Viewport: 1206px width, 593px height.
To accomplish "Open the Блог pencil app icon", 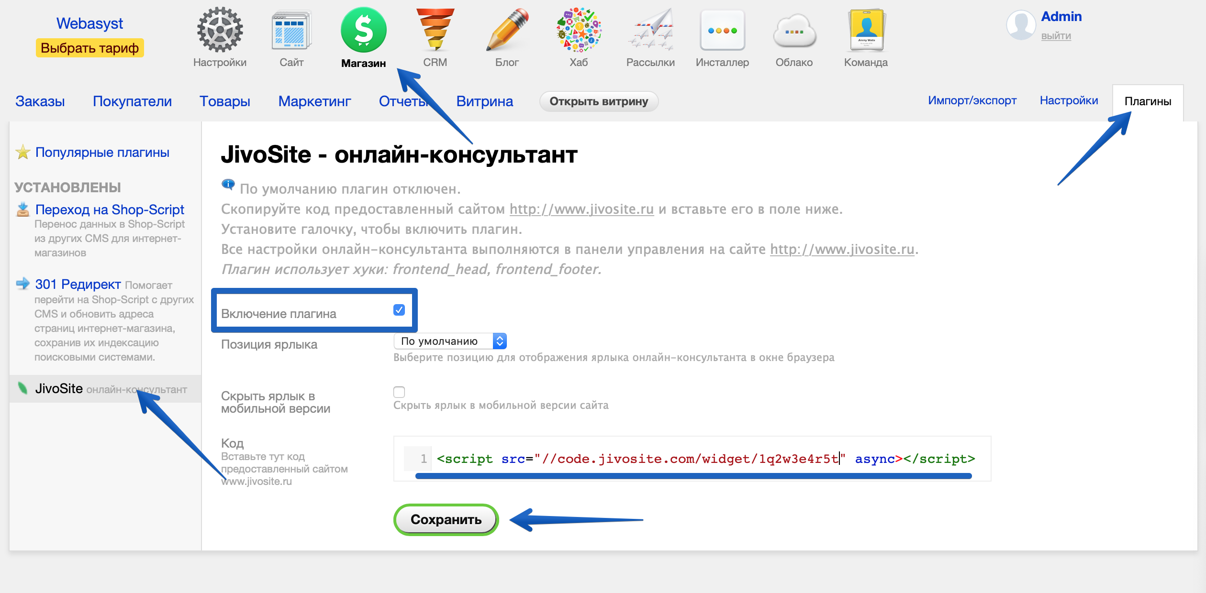I will pyautogui.click(x=507, y=30).
